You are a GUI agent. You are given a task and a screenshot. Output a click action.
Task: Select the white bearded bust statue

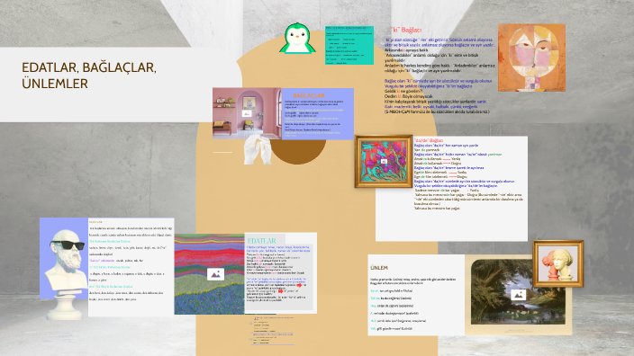pyautogui.click(x=65, y=274)
